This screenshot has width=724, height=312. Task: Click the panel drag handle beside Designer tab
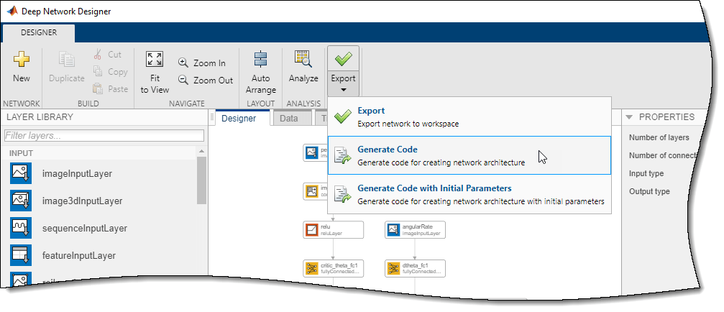(x=212, y=117)
